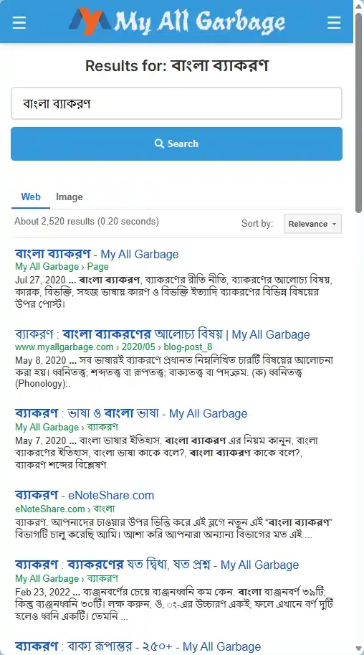Open result 'ব্যাকরণ : ভাষা ও বাংলা ভাষা'
Screen dimensions: 364x655
131,413
